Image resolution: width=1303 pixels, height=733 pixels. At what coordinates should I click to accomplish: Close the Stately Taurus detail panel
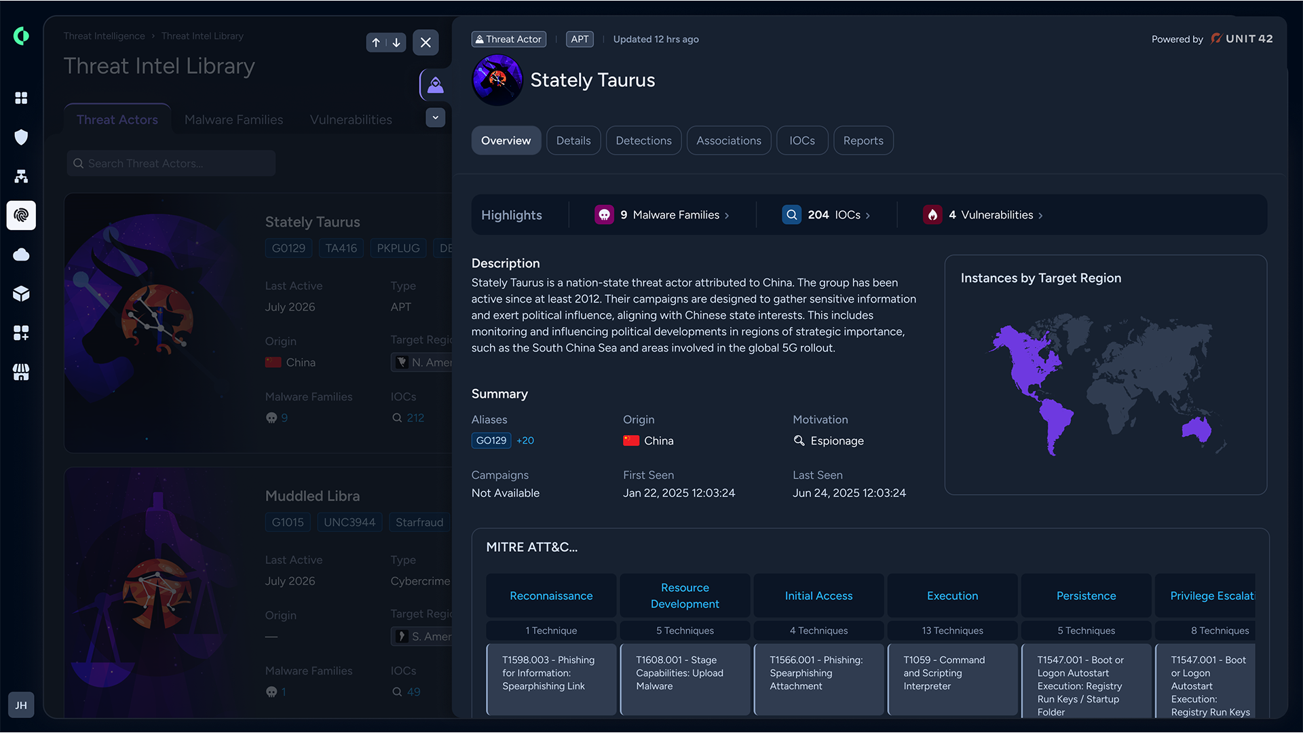point(426,42)
